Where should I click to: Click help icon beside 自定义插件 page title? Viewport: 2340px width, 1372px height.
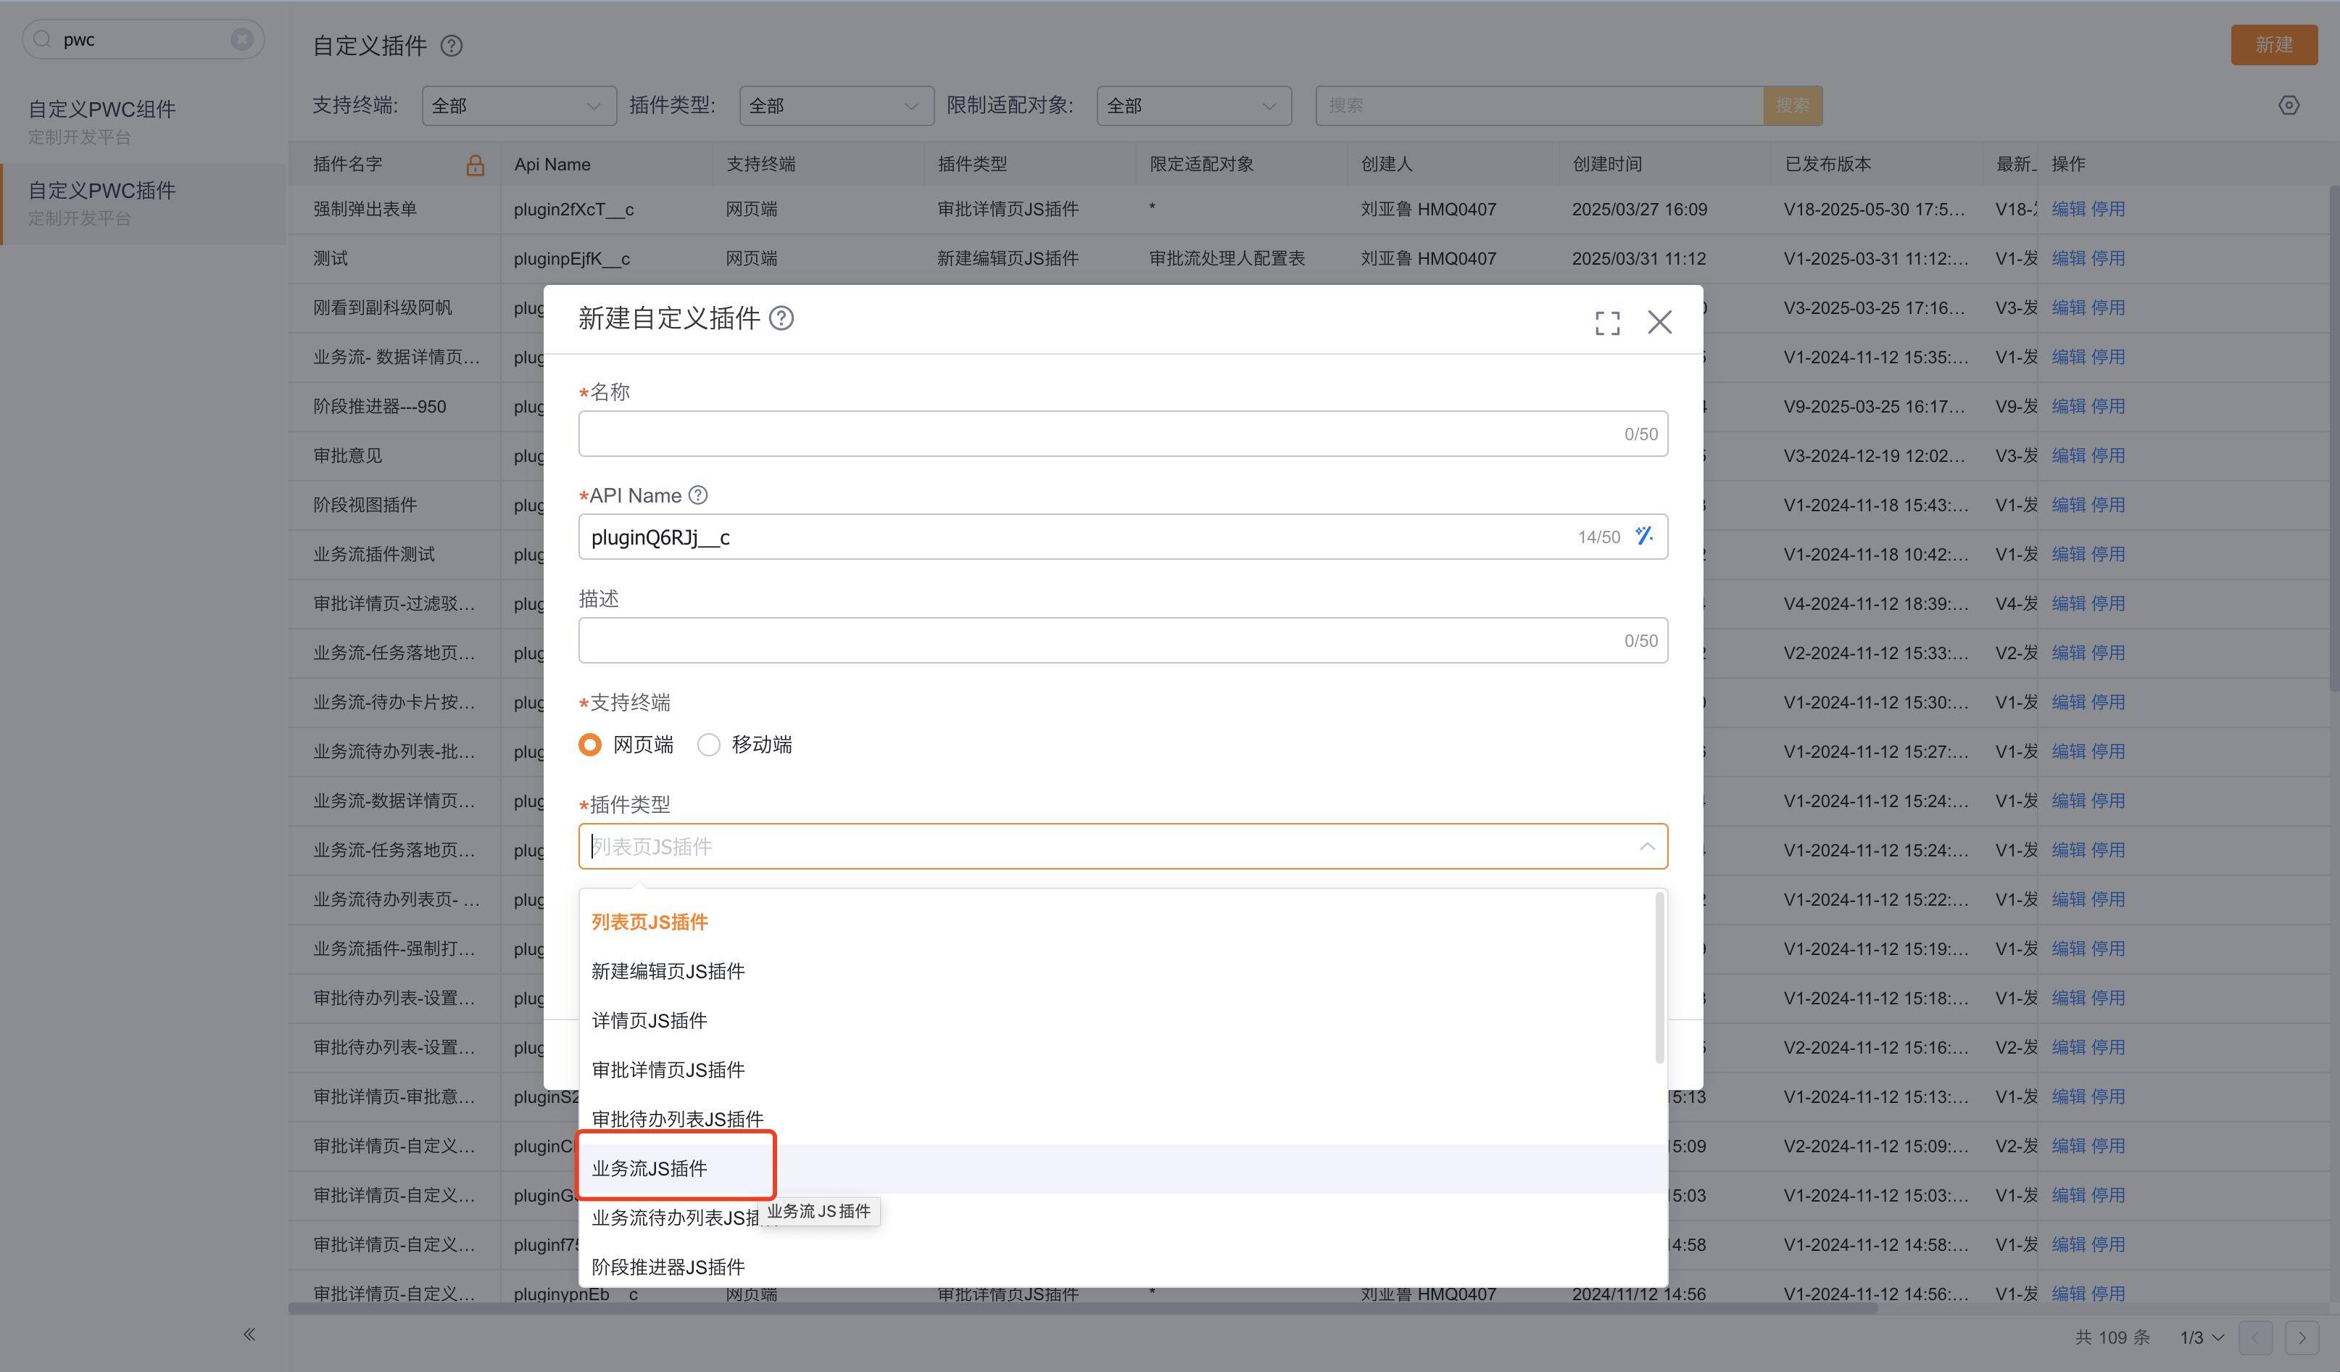[x=452, y=46]
